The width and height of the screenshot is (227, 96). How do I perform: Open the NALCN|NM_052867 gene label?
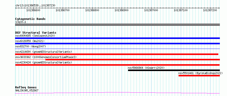point(27,91)
